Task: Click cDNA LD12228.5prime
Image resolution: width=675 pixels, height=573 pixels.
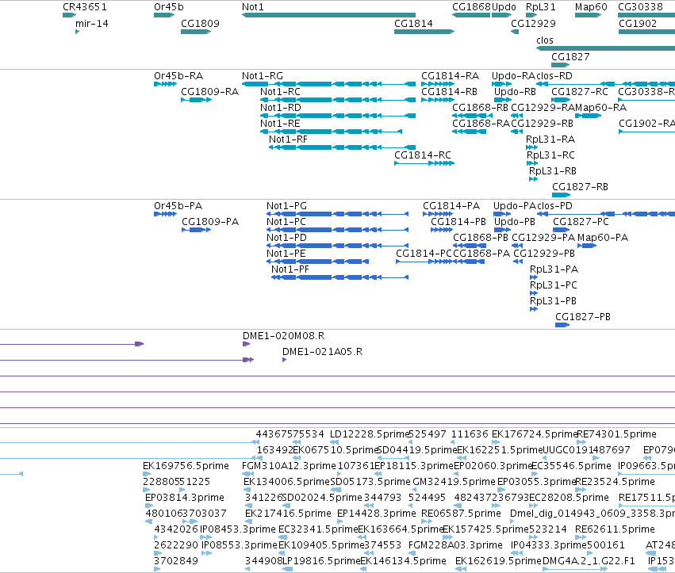Action: pyautogui.click(x=334, y=442)
